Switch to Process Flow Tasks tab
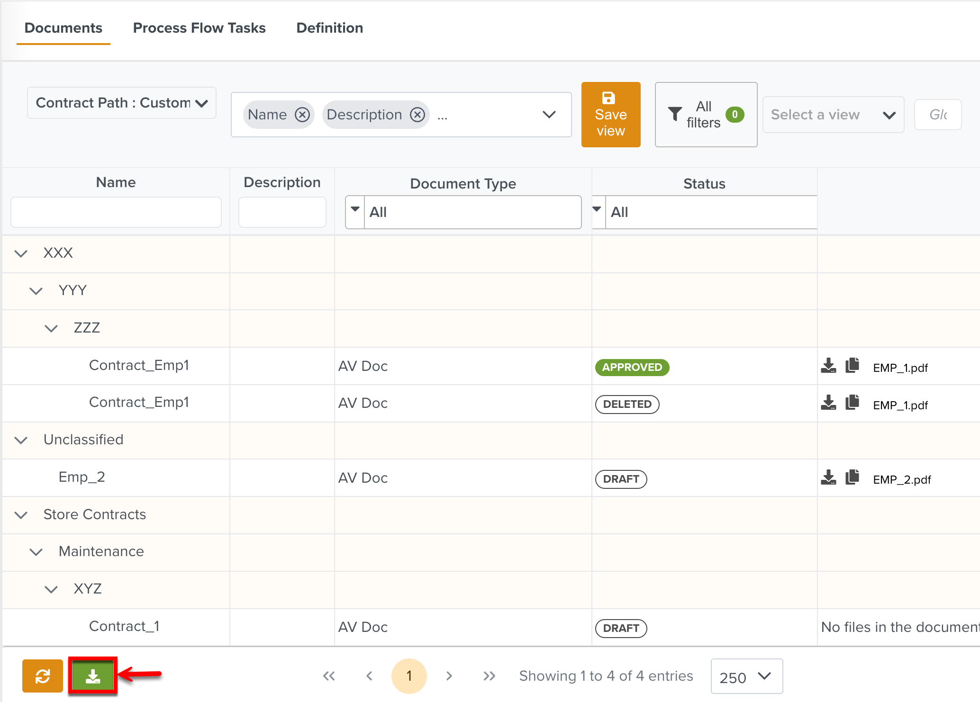This screenshot has width=980, height=702. 199,28
